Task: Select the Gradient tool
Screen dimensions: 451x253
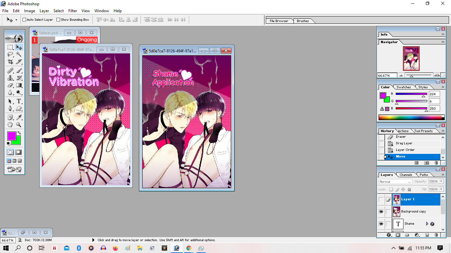Action: click(x=19, y=85)
